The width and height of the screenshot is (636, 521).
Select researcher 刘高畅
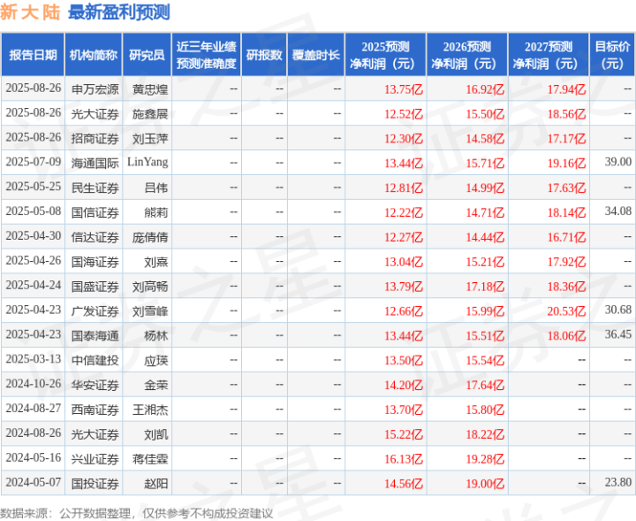point(149,287)
